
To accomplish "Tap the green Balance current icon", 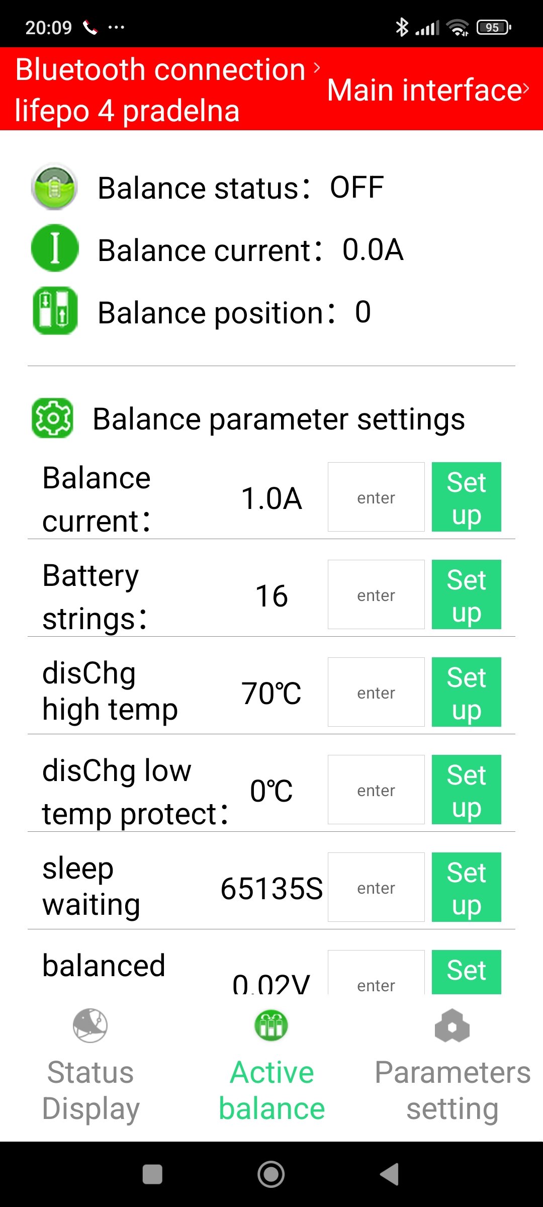I will (x=54, y=248).
